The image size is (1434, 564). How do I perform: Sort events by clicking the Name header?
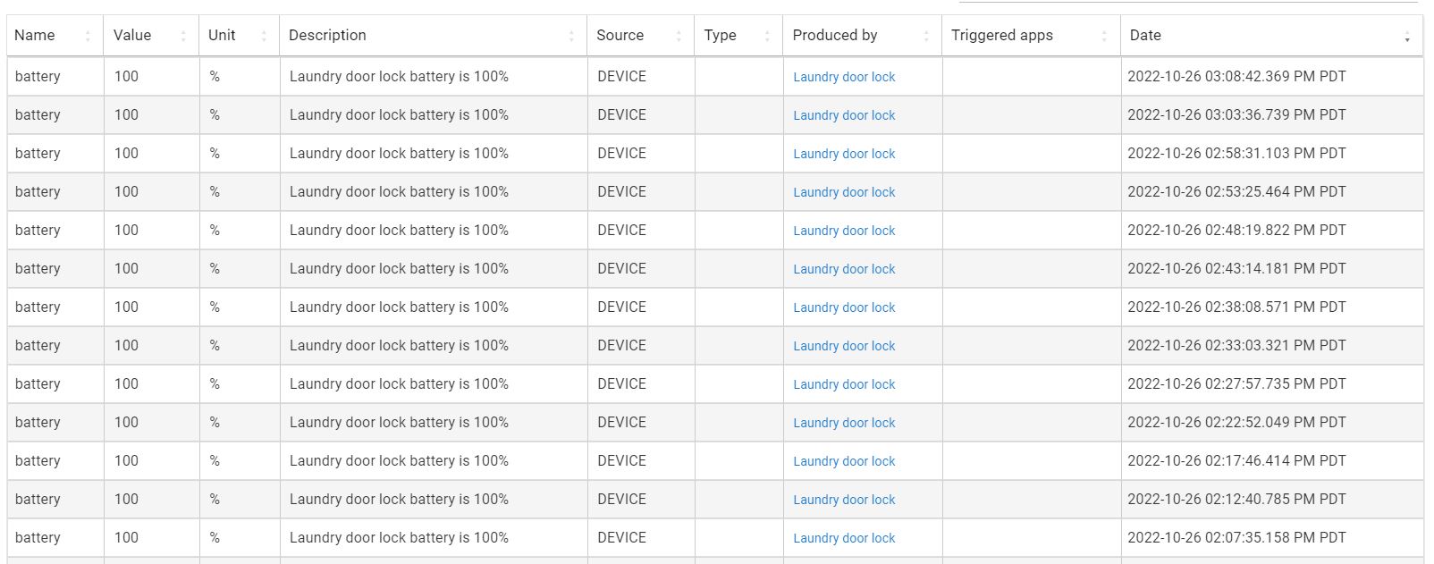tap(36, 35)
